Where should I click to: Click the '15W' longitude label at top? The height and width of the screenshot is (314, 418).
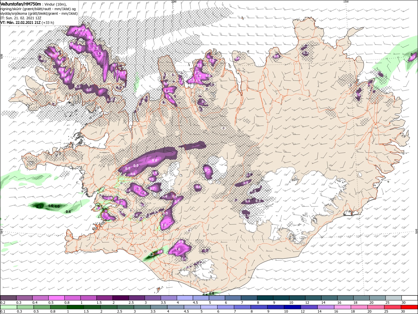(x=346, y=2)
